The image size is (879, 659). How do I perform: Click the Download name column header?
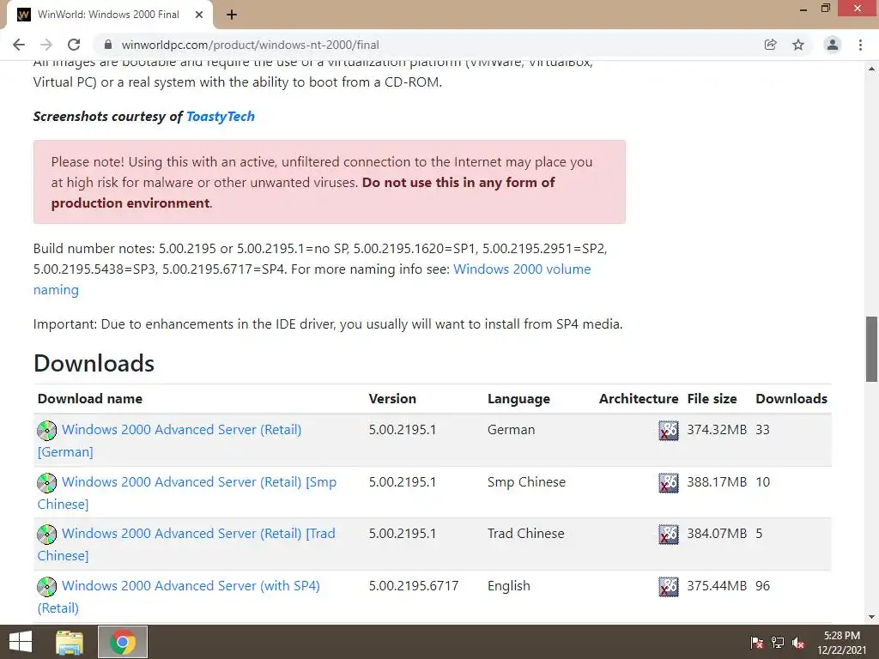point(89,398)
